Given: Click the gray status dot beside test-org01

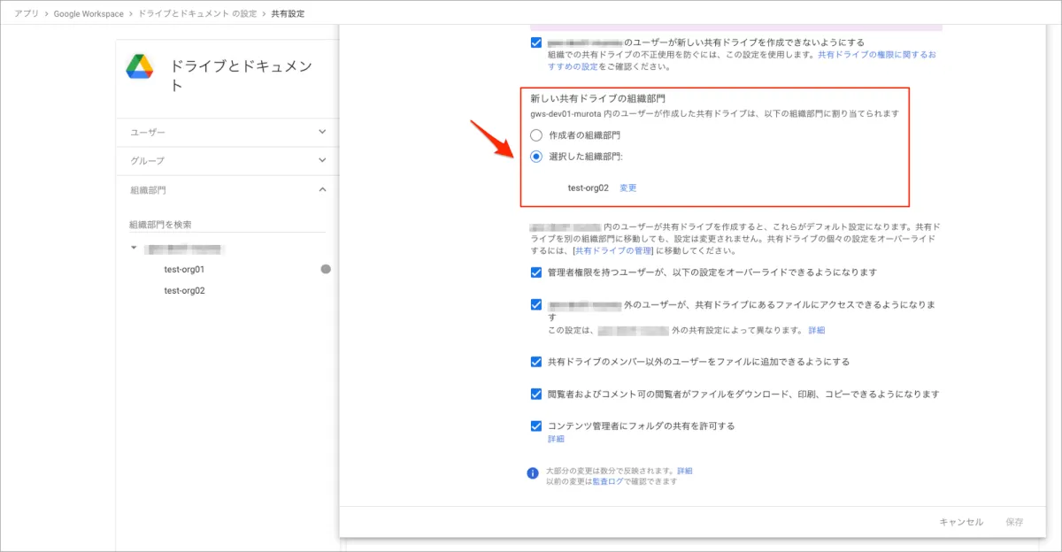Looking at the screenshot, I should tap(326, 269).
